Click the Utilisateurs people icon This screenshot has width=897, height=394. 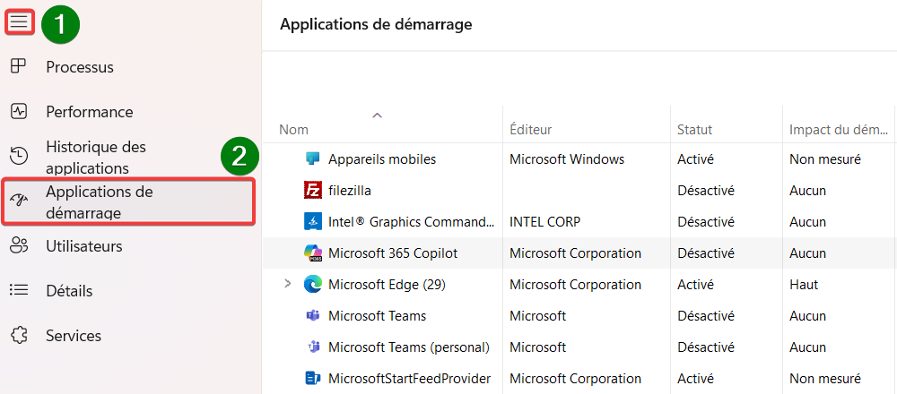point(19,246)
